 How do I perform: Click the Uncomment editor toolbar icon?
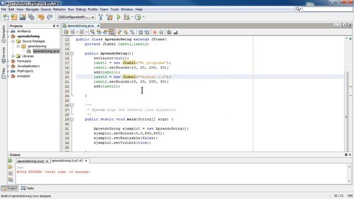pos(175,32)
